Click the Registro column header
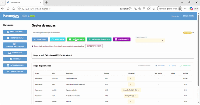200x105 pixels. pyautogui.click(x=106, y=73)
